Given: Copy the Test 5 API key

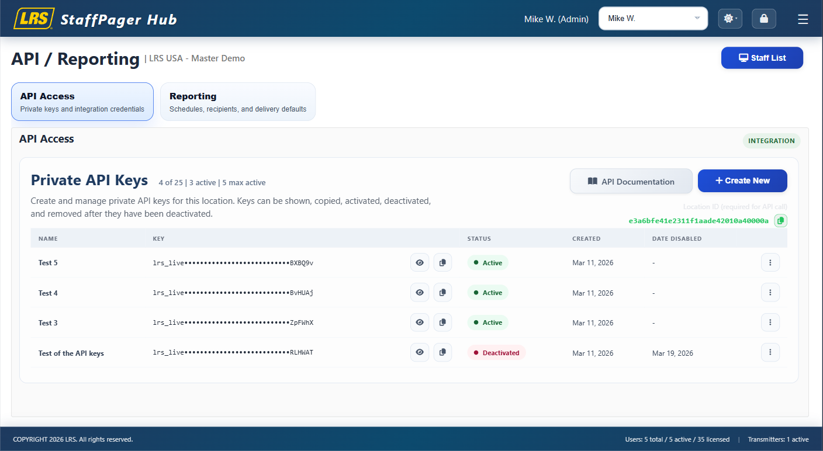Looking at the screenshot, I should pos(442,262).
